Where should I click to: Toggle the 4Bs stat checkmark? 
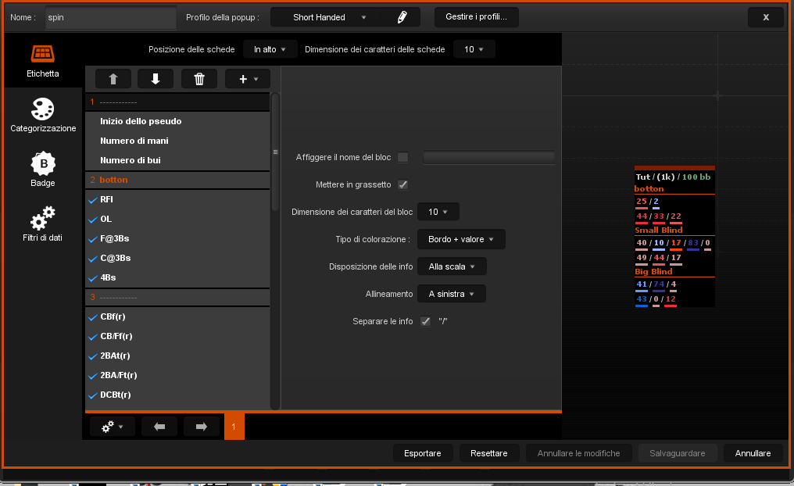pyautogui.click(x=93, y=278)
